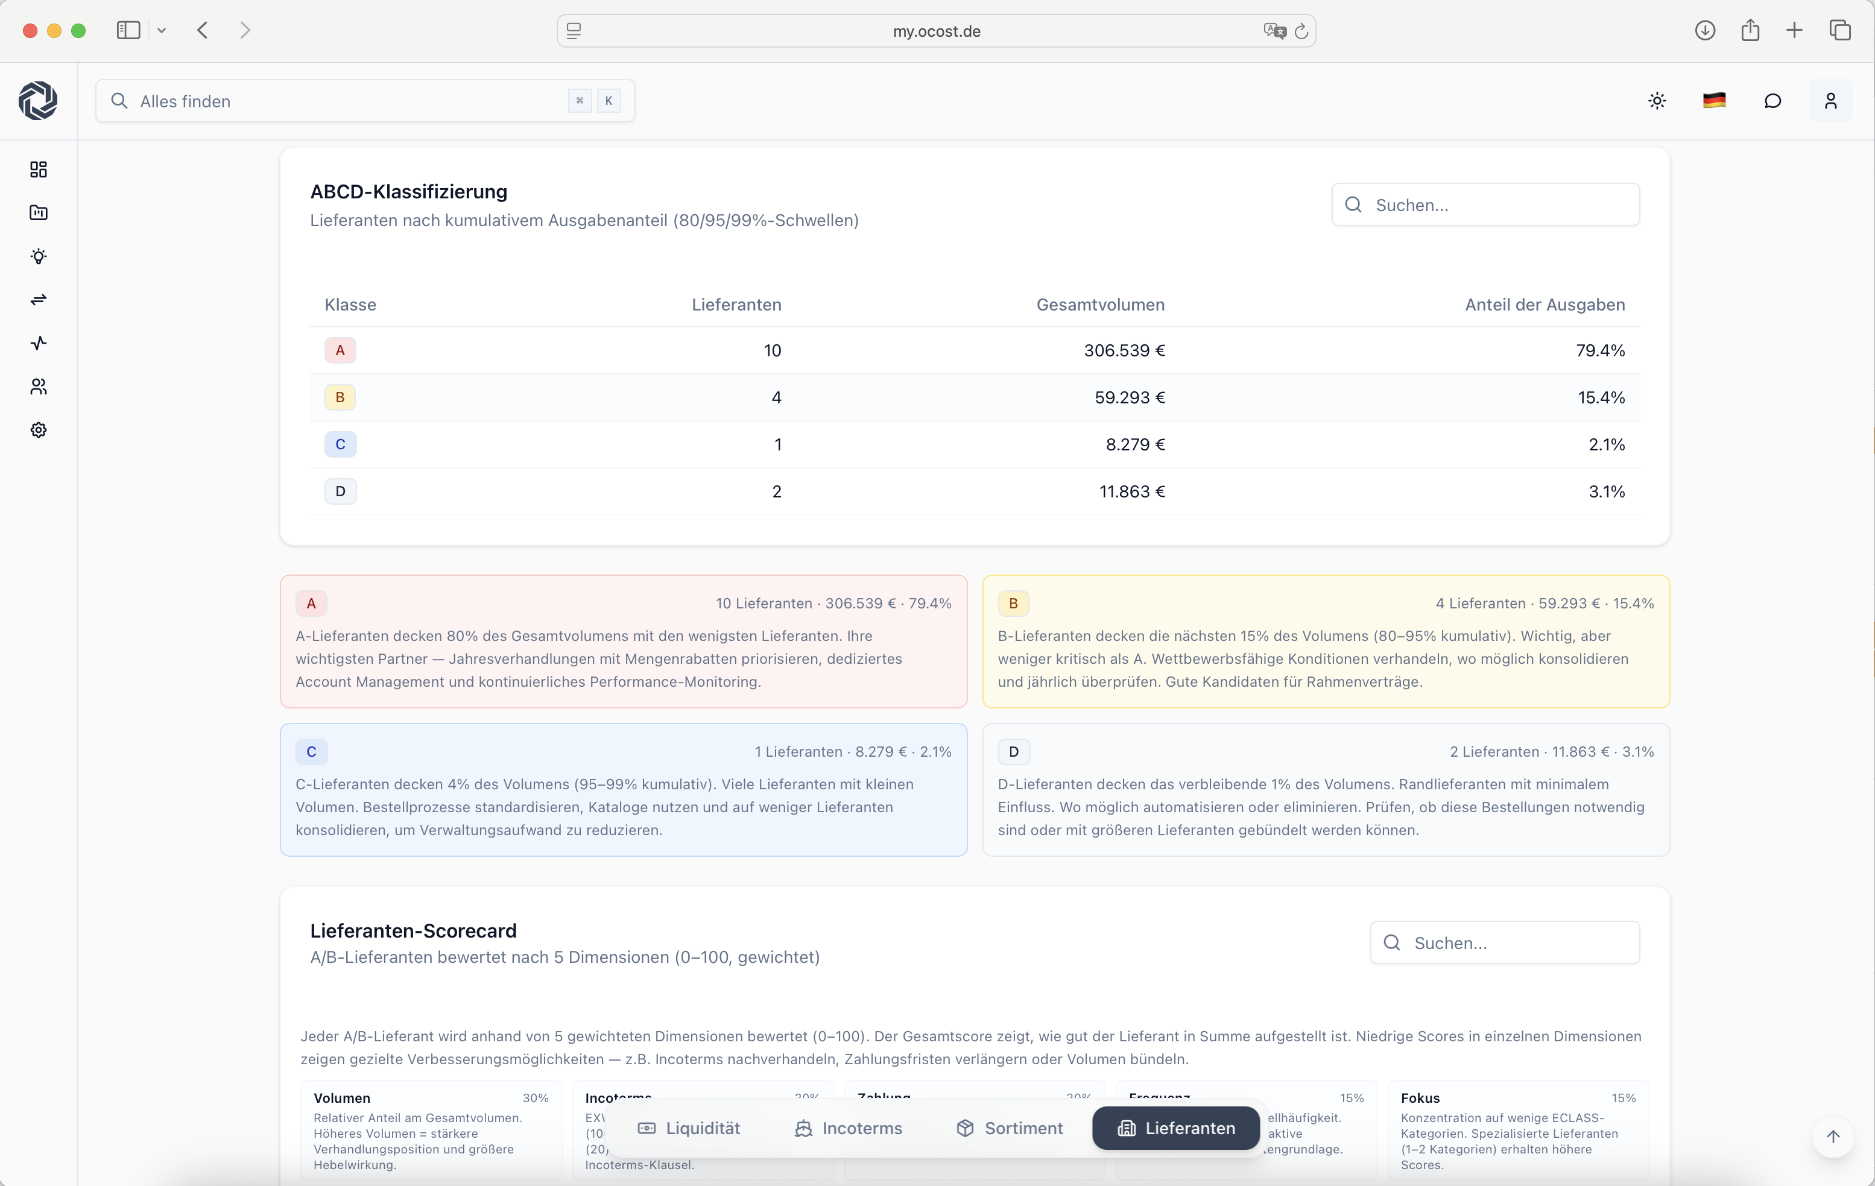This screenshot has height=1186, width=1875.
Task: Click the 11.863 € value in table
Action: (1132, 491)
